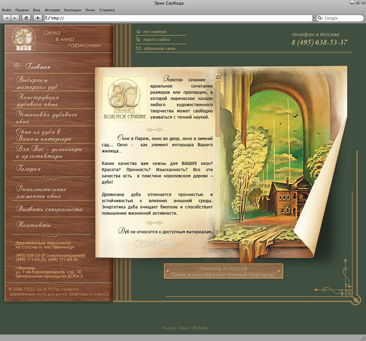Open the 'Галерея' sidebar section
Screen dimensions: 366x341
(x=29, y=168)
